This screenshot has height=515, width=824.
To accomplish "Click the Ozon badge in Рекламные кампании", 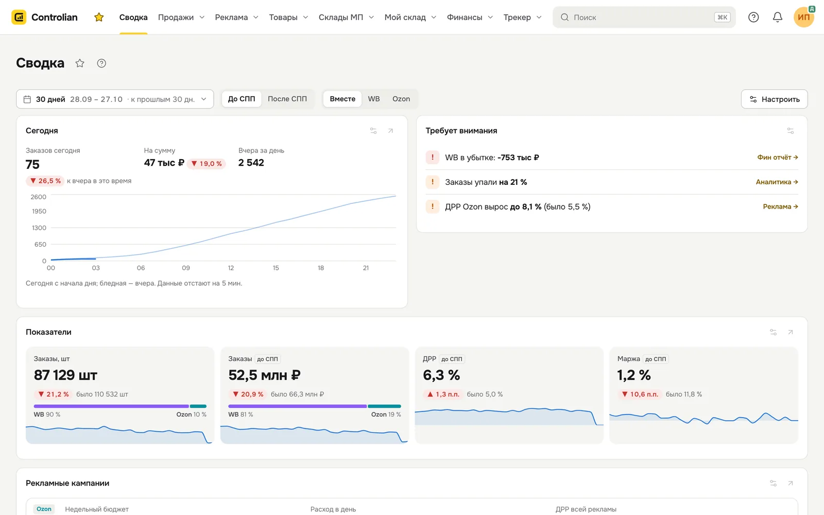I will (x=44, y=509).
